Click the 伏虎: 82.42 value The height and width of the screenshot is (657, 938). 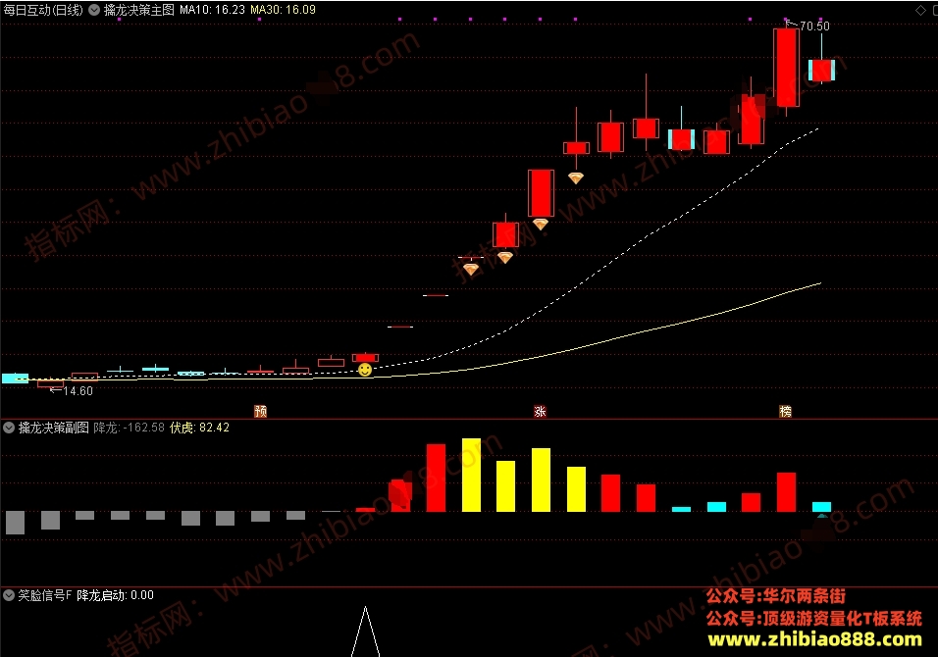point(200,428)
